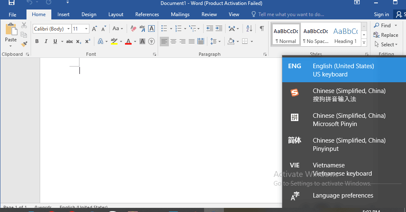
Task: Select the Format Painter brush
Action: coord(24,44)
